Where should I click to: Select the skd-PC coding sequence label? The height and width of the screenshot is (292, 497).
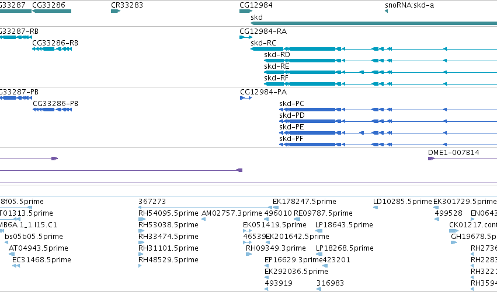click(291, 103)
